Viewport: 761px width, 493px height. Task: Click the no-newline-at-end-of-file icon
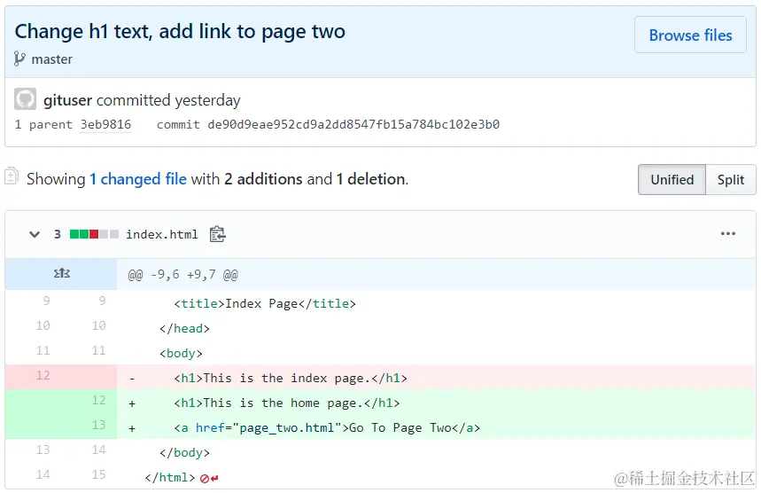tap(209, 479)
